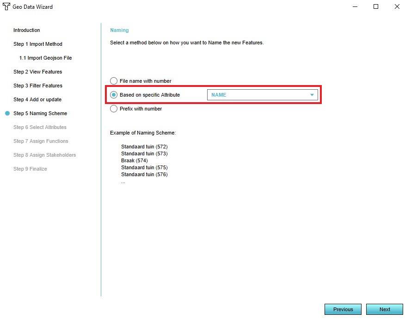Maximize the Geo Data Wizard window
This screenshot has width=405, height=319.
376,7
